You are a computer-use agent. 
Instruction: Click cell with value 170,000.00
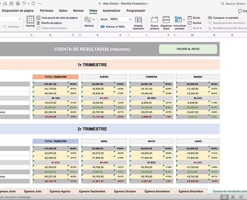pos(50,149)
